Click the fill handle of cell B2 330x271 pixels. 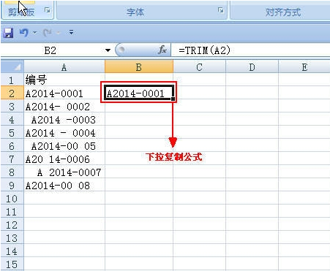click(x=173, y=99)
